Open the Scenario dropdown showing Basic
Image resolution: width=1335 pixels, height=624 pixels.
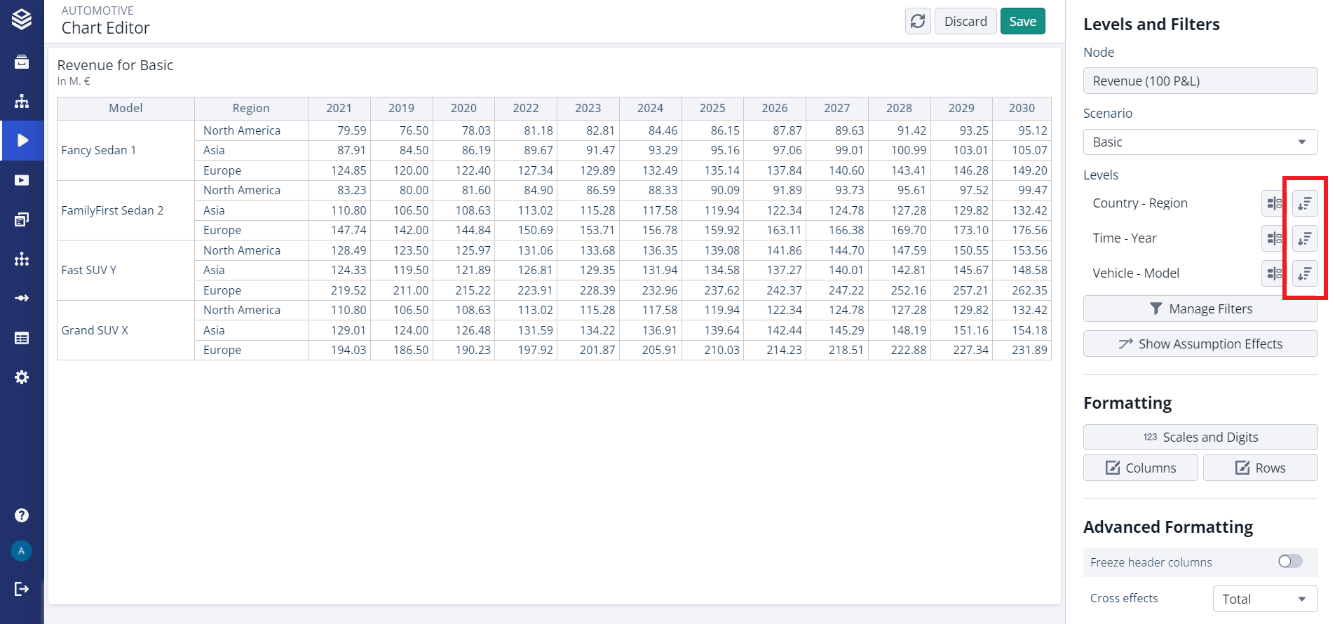pos(1200,142)
